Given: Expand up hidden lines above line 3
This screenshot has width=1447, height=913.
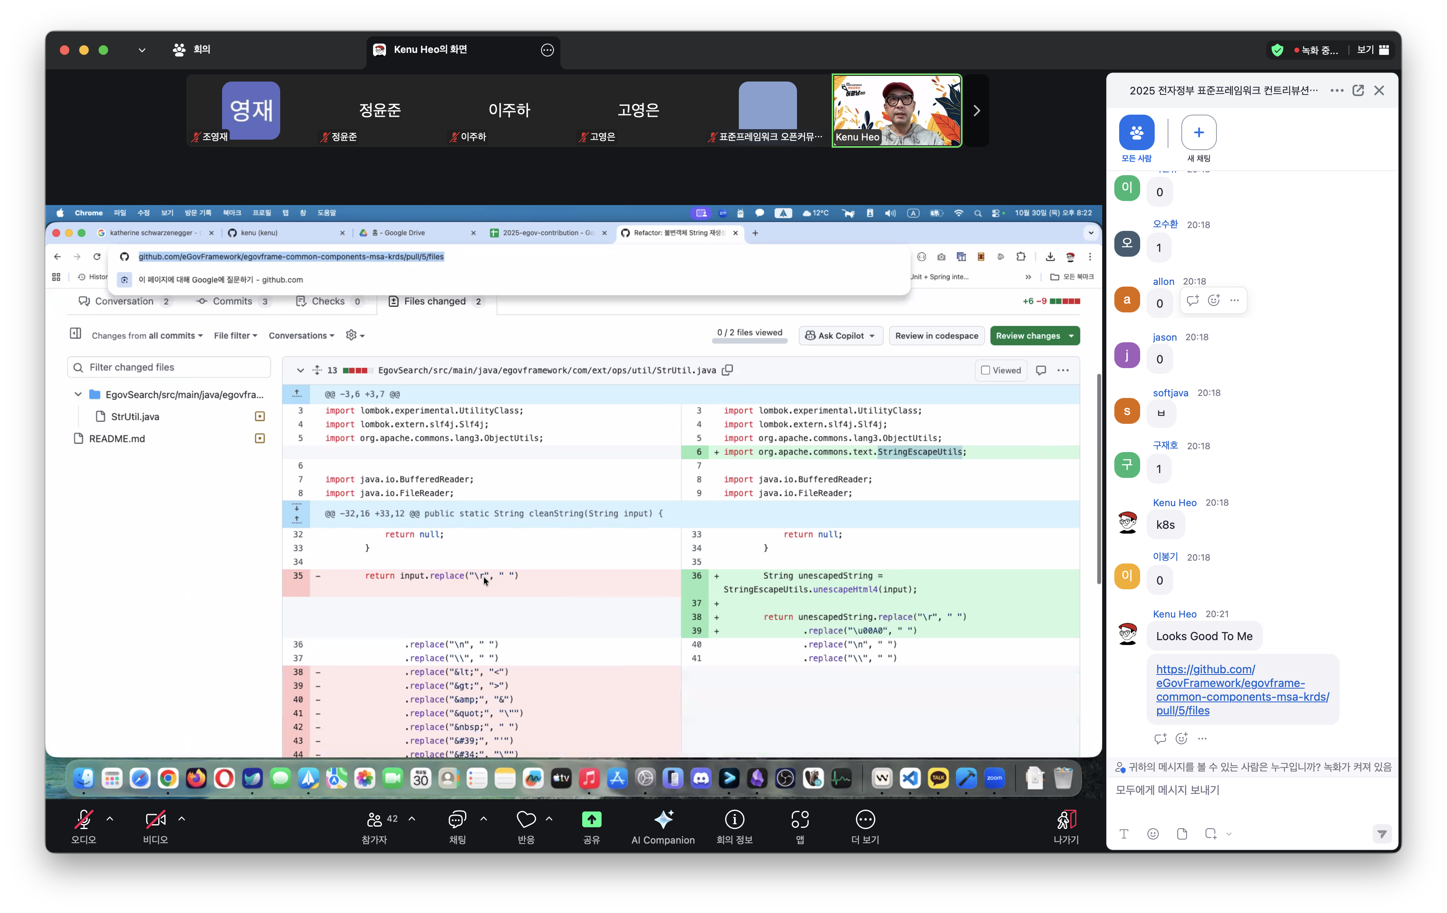Looking at the screenshot, I should click(296, 394).
